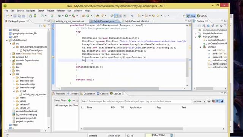Image resolution: width=243 pixels, height=137 pixels.
Task: Toggle Scroll Lock in LogCat
Action: (222, 101)
